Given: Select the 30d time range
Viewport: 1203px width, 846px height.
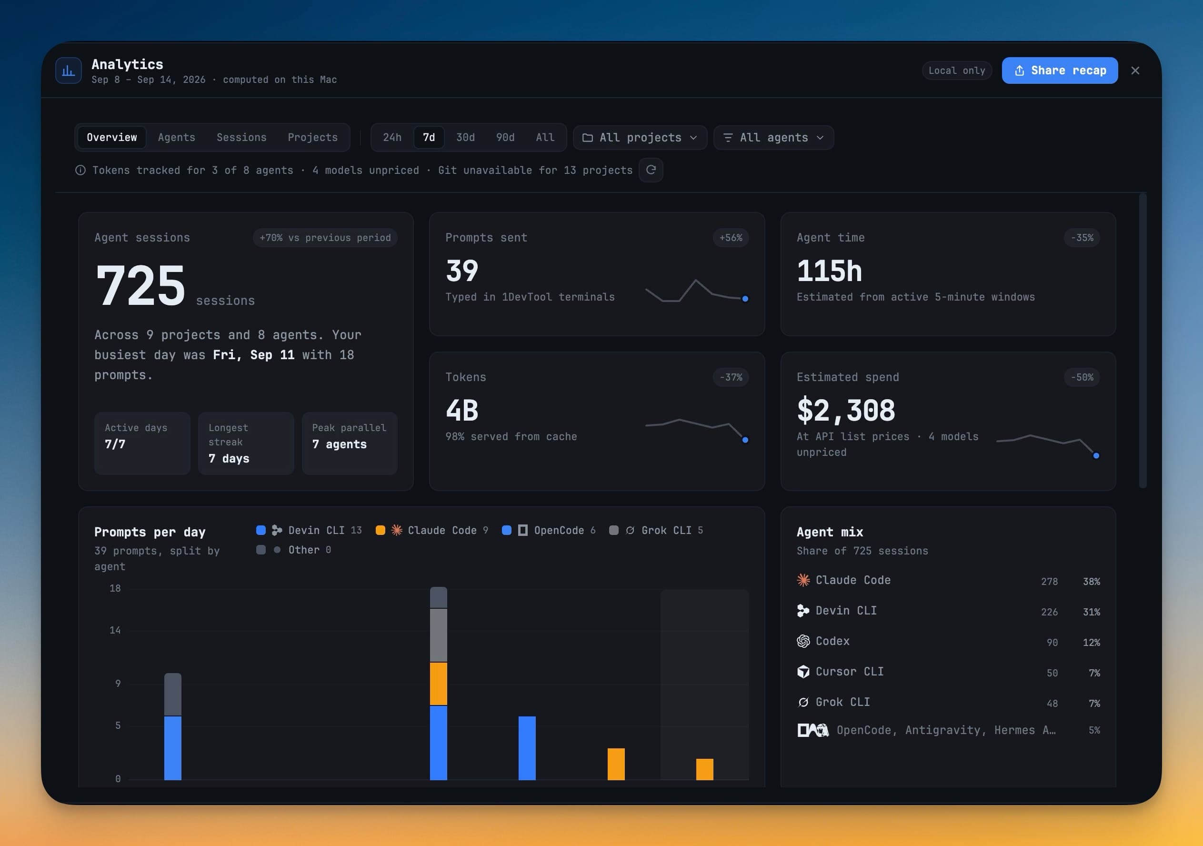Looking at the screenshot, I should (466, 137).
